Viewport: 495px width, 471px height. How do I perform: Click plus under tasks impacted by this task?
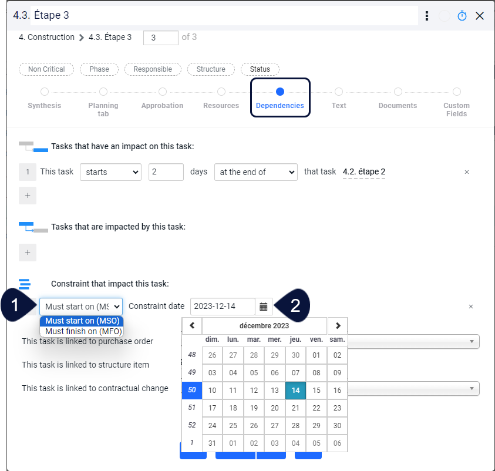click(27, 251)
